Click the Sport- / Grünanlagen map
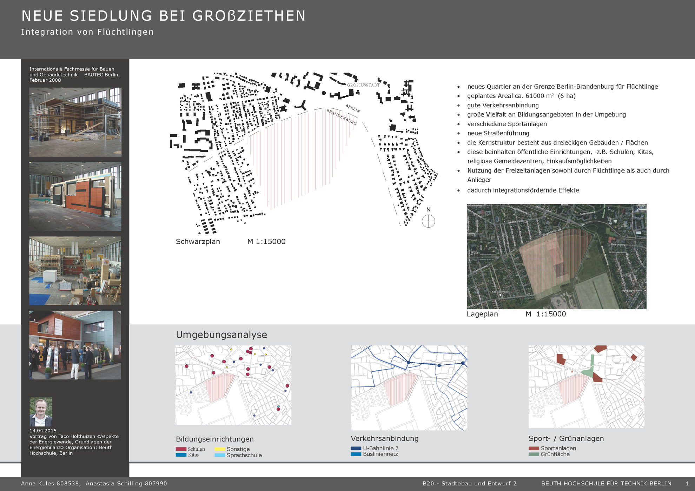This screenshot has width=695, height=491. click(586, 386)
